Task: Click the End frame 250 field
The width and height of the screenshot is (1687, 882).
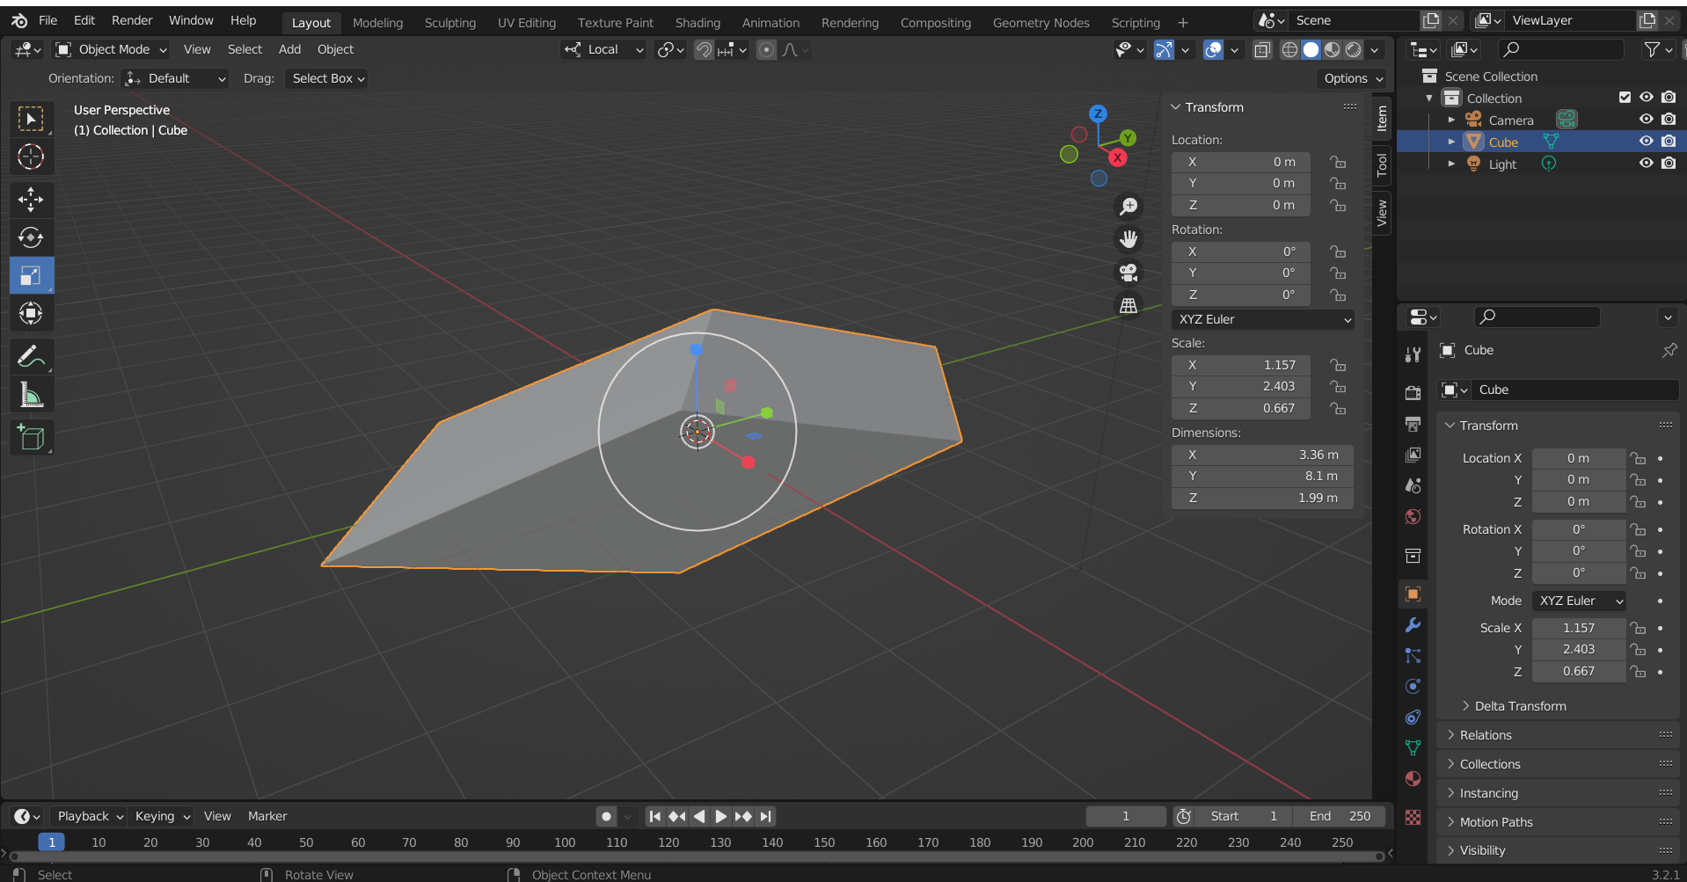Action: pos(1340,816)
